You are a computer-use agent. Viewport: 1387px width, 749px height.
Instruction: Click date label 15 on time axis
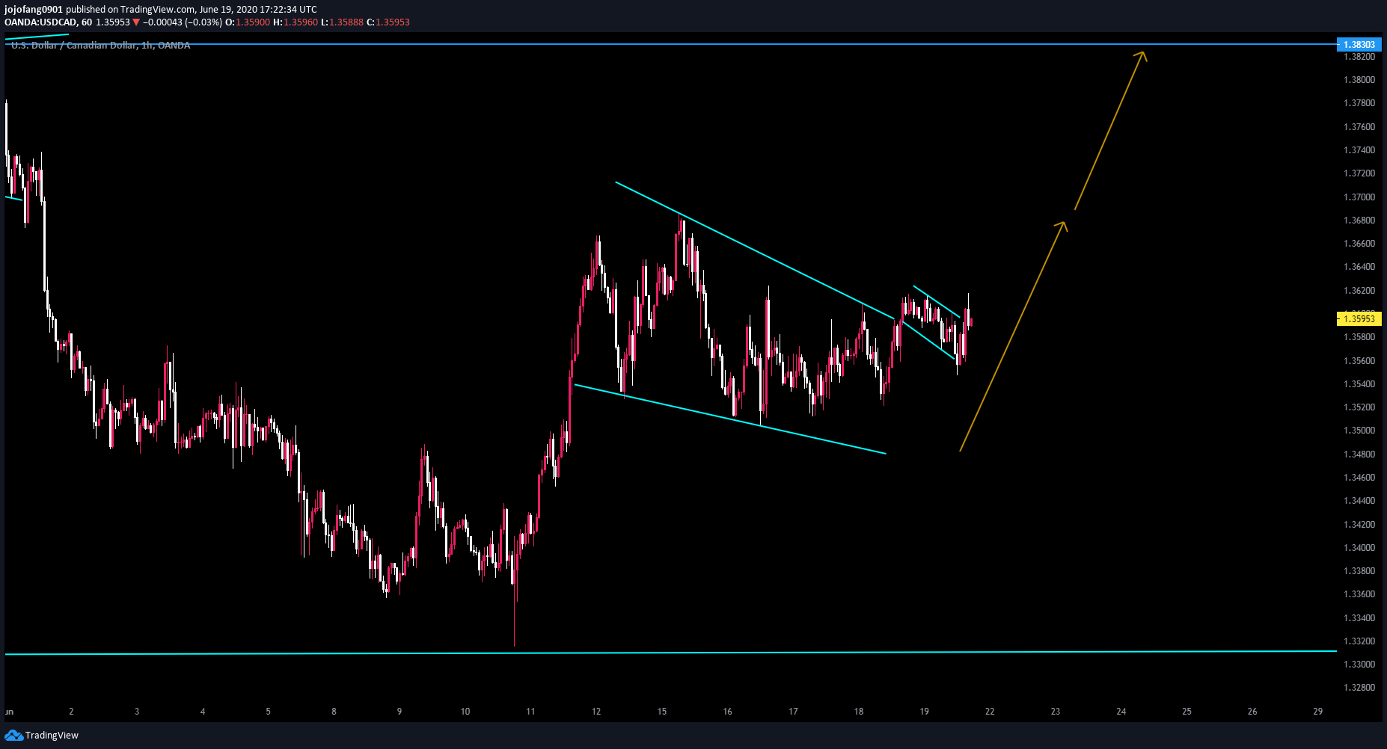pyautogui.click(x=662, y=712)
